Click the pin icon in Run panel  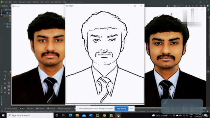point(5,92)
